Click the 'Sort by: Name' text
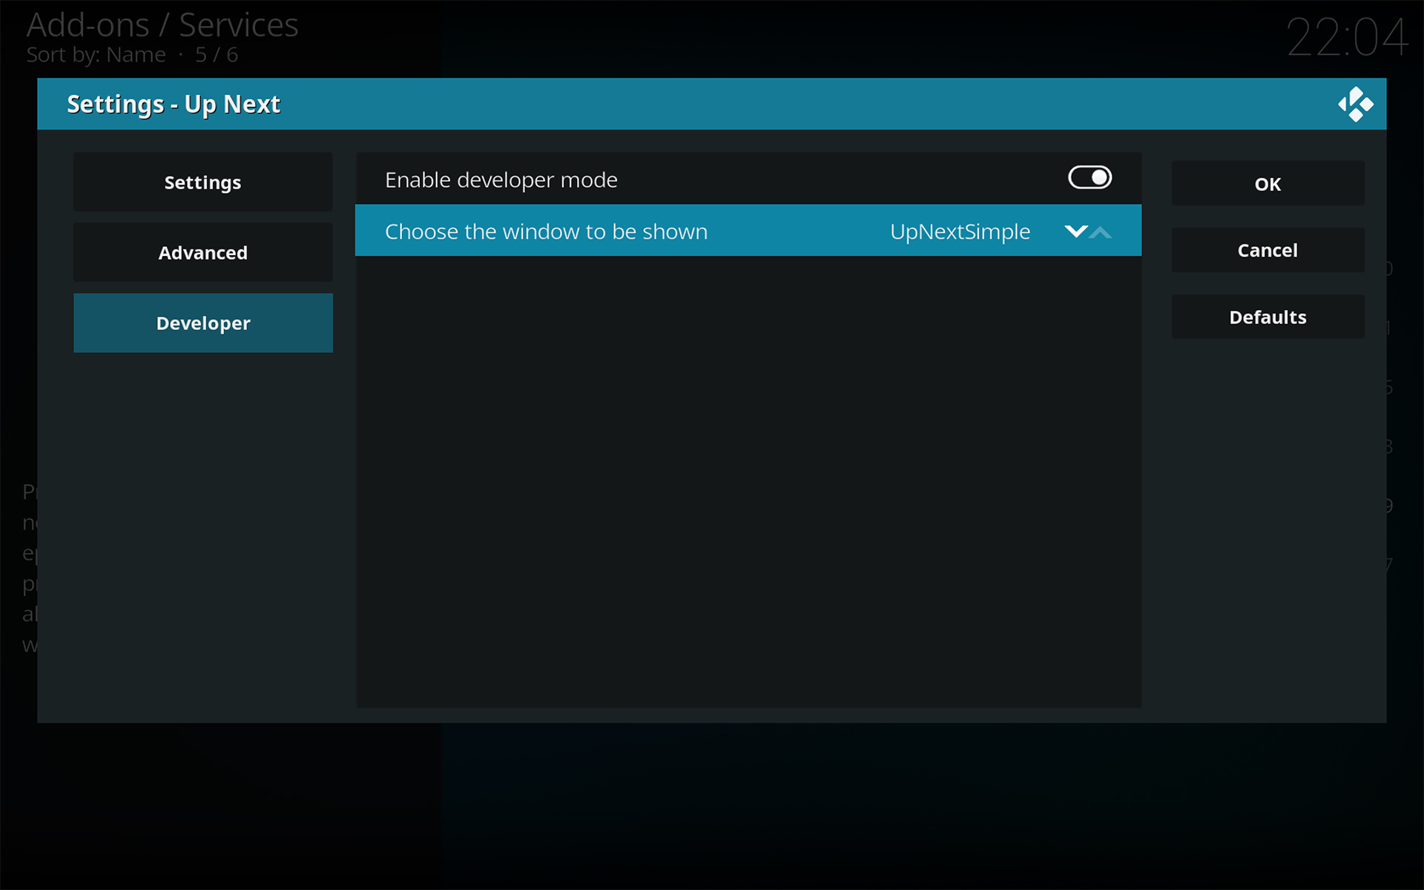 pyautogui.click(x=96, y=55)
